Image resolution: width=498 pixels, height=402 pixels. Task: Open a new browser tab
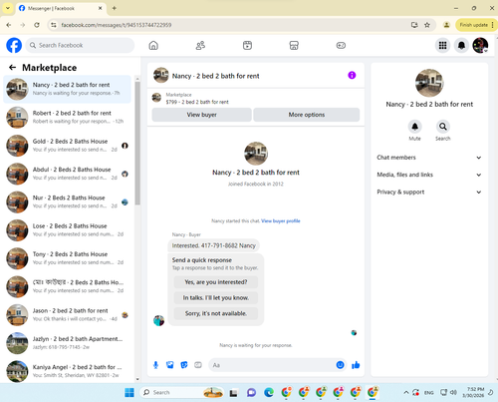click(x=114, y=8)
